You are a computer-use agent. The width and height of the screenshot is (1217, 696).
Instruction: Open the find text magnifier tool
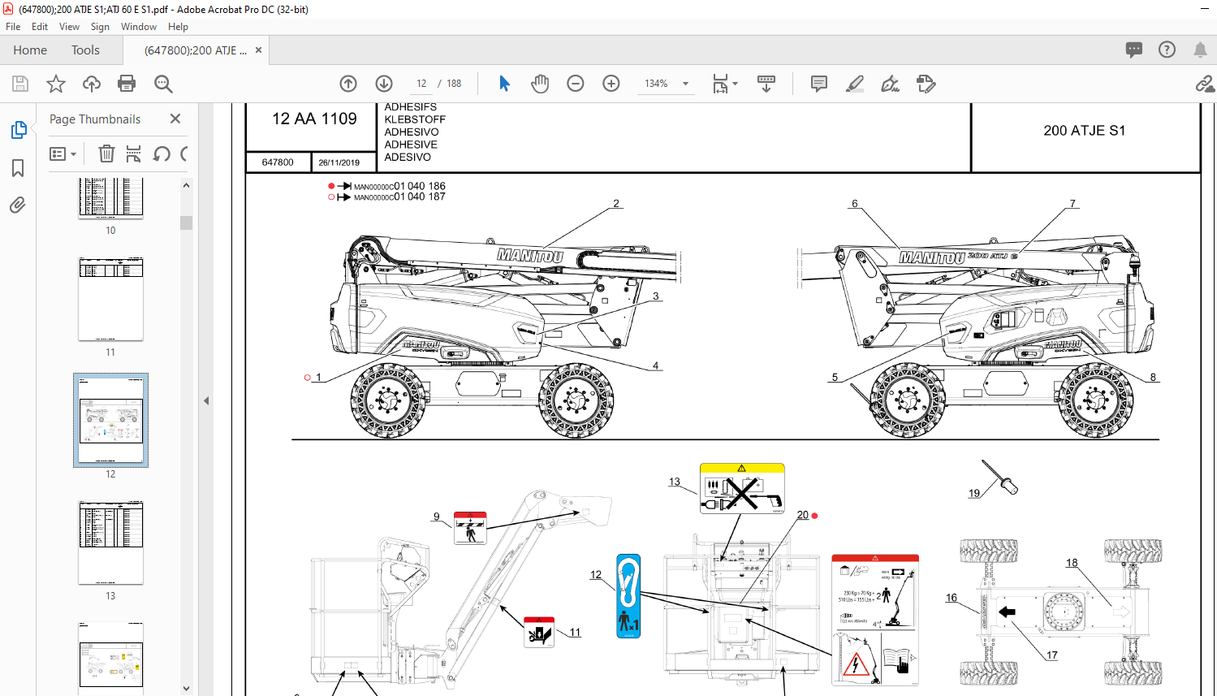163,84
